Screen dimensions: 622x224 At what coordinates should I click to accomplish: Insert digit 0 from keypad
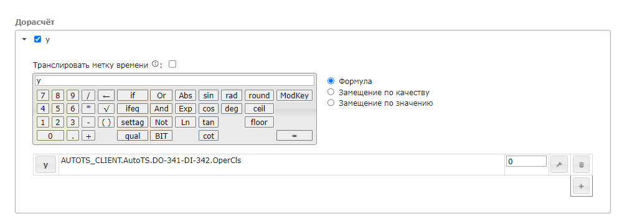pos(50,136)
